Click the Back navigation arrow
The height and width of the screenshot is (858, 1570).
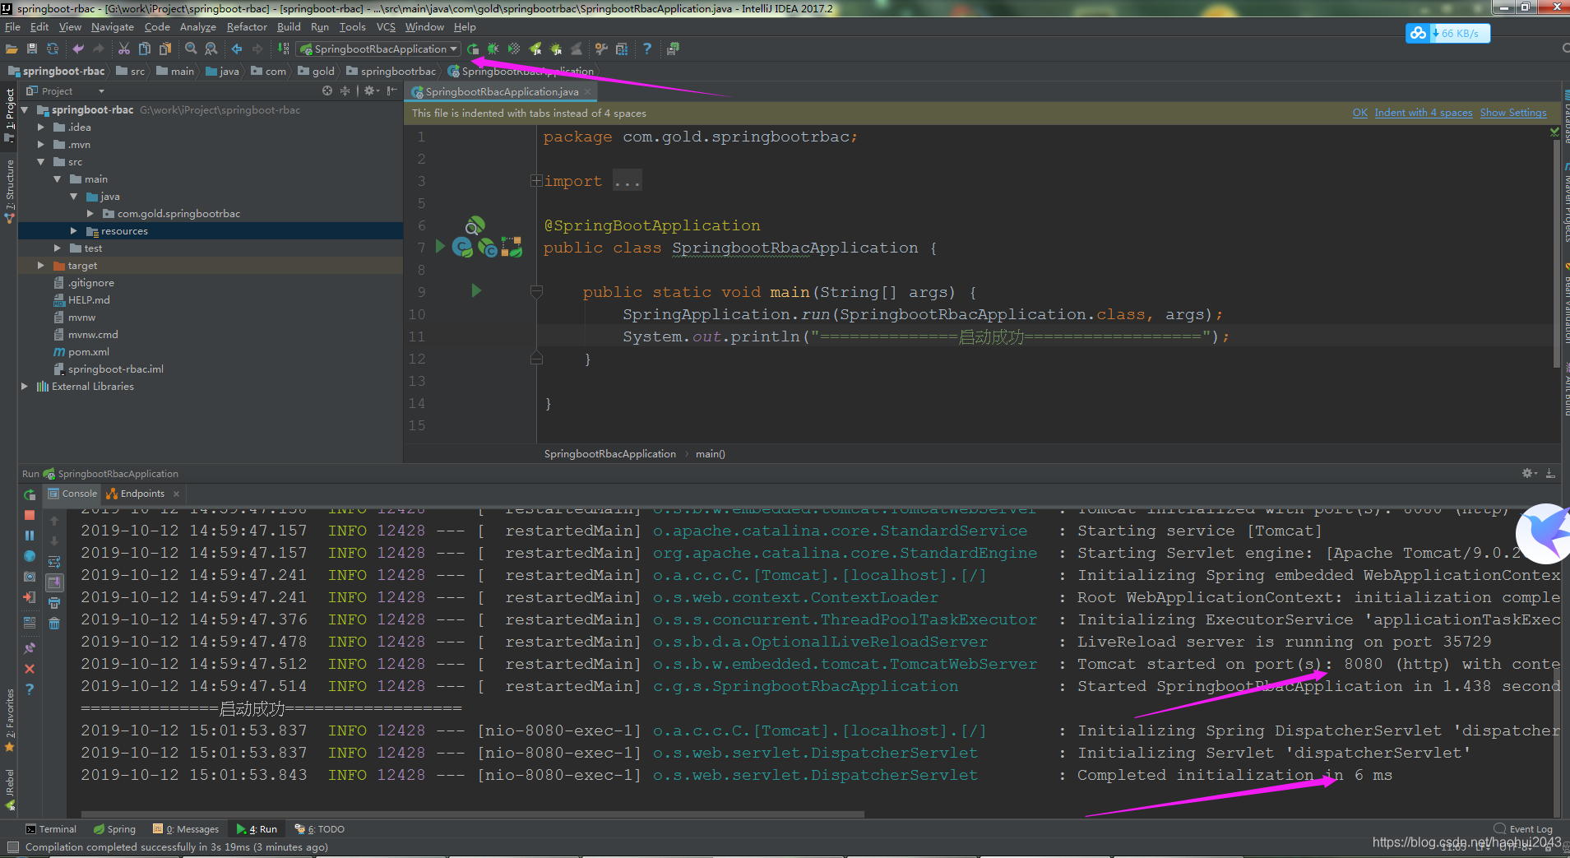[237, 49]
